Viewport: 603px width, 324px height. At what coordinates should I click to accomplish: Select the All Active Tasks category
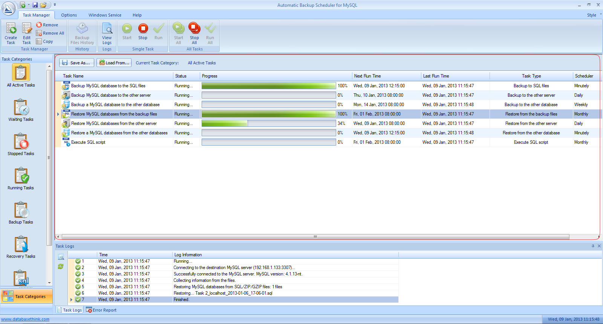tap(21, 76)
